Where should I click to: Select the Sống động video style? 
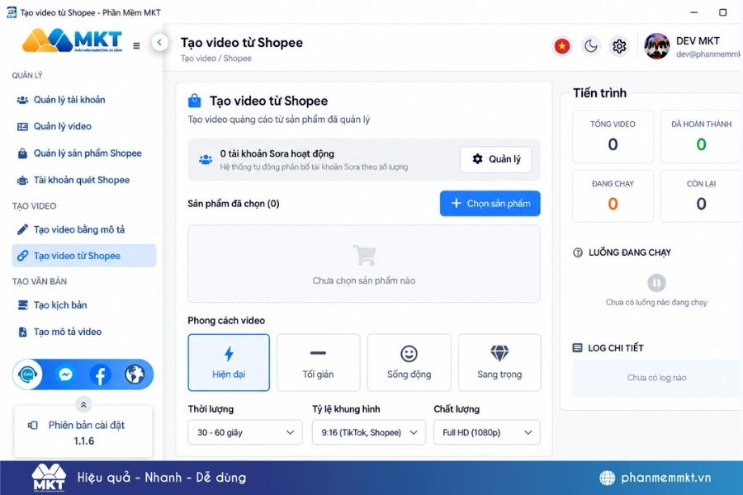coord(409,362)
